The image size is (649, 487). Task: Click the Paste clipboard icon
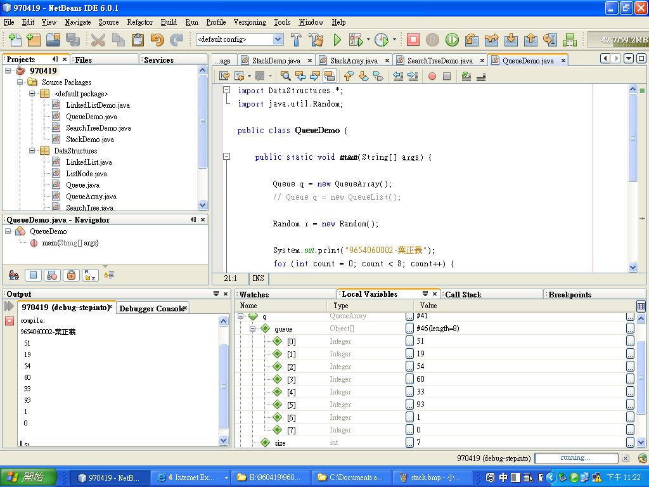(x=138, y=40)
